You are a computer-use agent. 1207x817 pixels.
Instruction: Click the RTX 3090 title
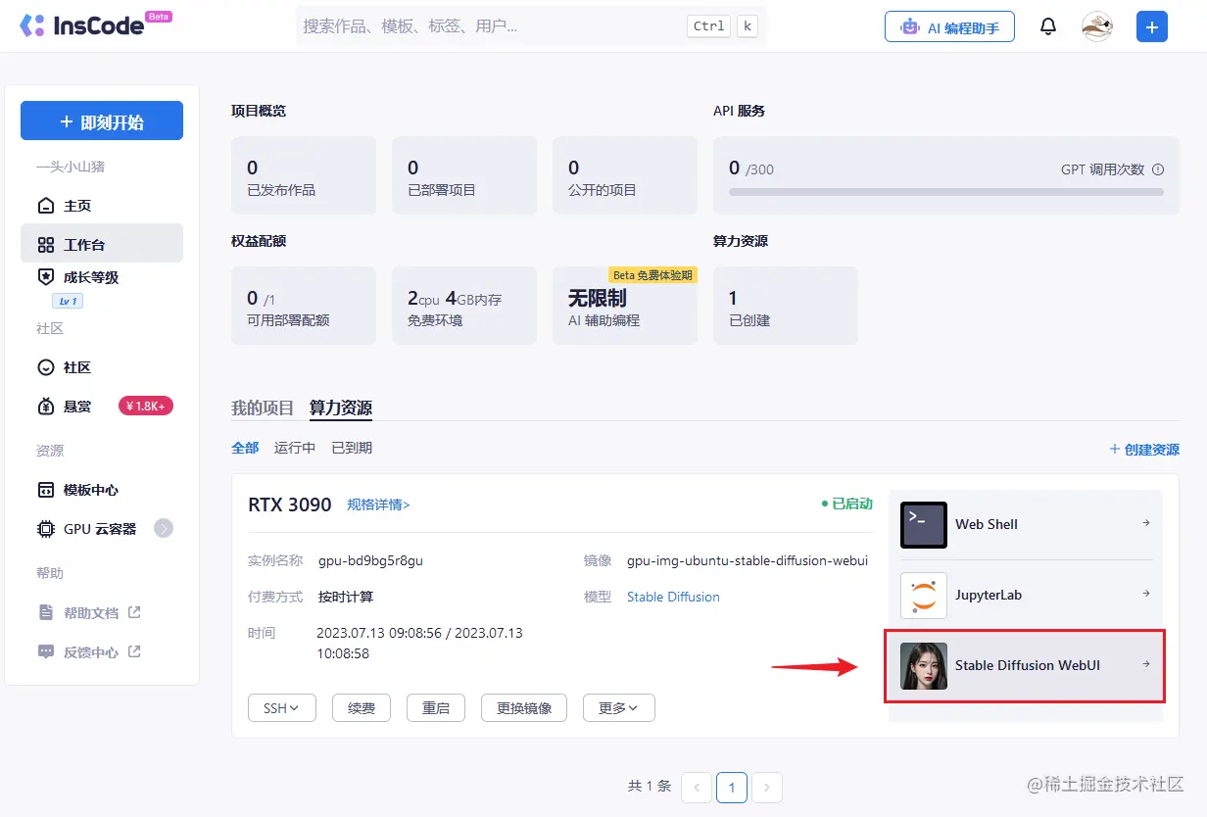click(x=290, y=505)
